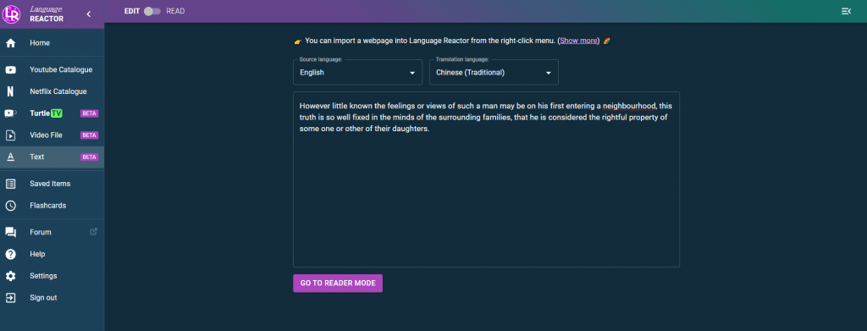This screenshot has height=331, width=867.
Task: Click the READ label
Action: click(x=175, y=11)
